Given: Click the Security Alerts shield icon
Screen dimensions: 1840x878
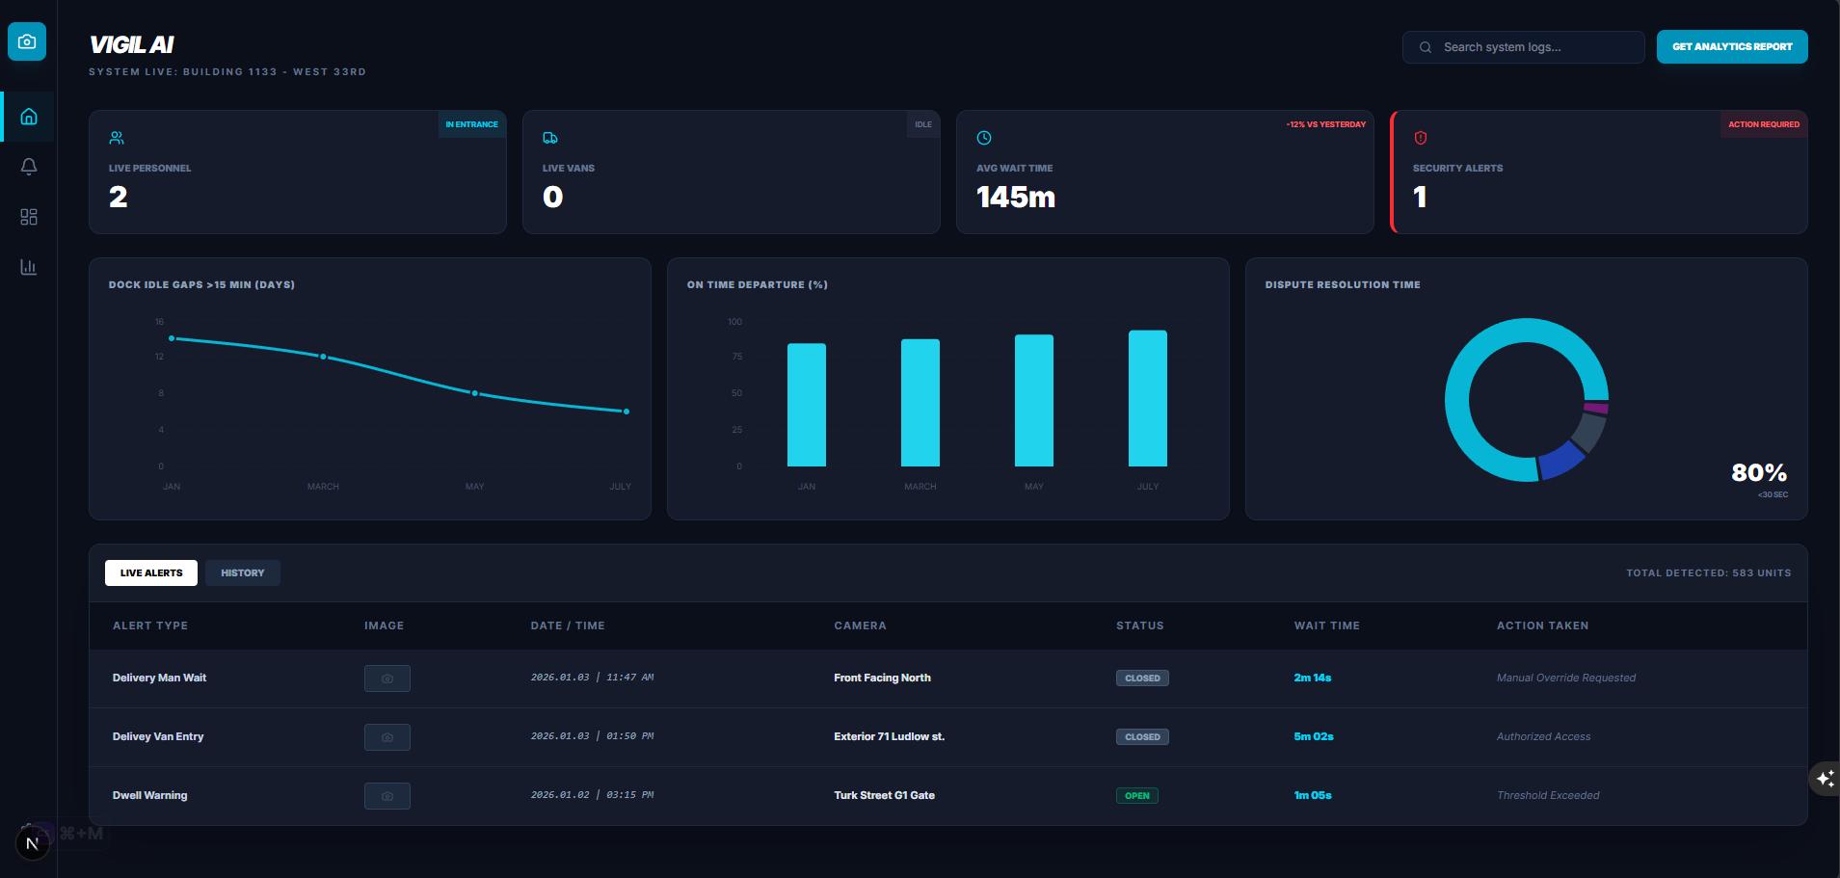Looking at the screenshot, I should tap(1420, 138).
